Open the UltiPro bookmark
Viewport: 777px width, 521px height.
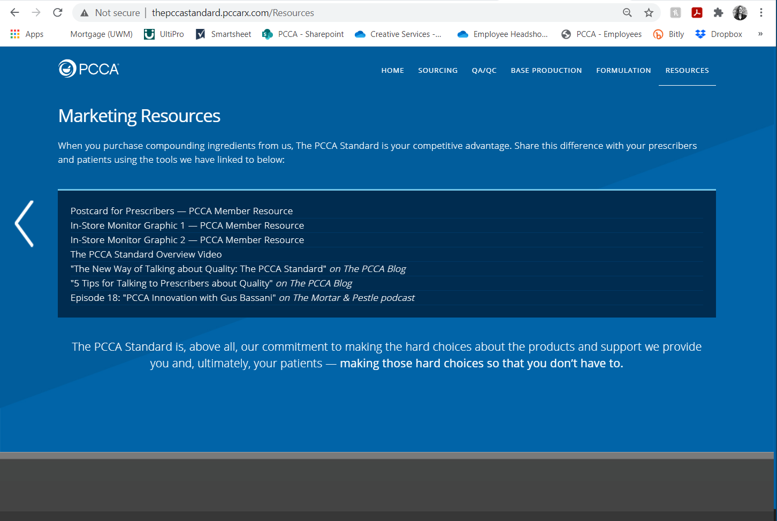(x=164, y=34)
